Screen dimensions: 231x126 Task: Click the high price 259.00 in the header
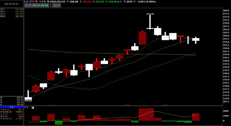click(x=87, y=2)
